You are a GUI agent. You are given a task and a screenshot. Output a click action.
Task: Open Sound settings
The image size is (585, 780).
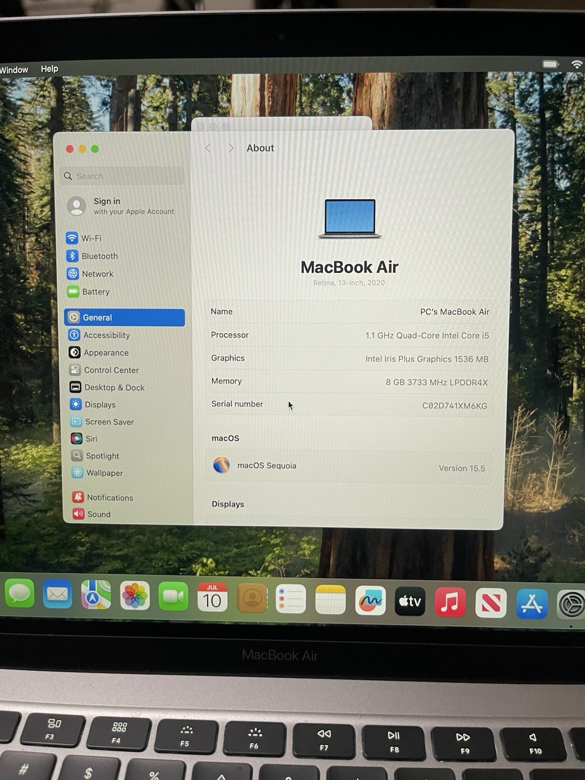tap(91, 514)
